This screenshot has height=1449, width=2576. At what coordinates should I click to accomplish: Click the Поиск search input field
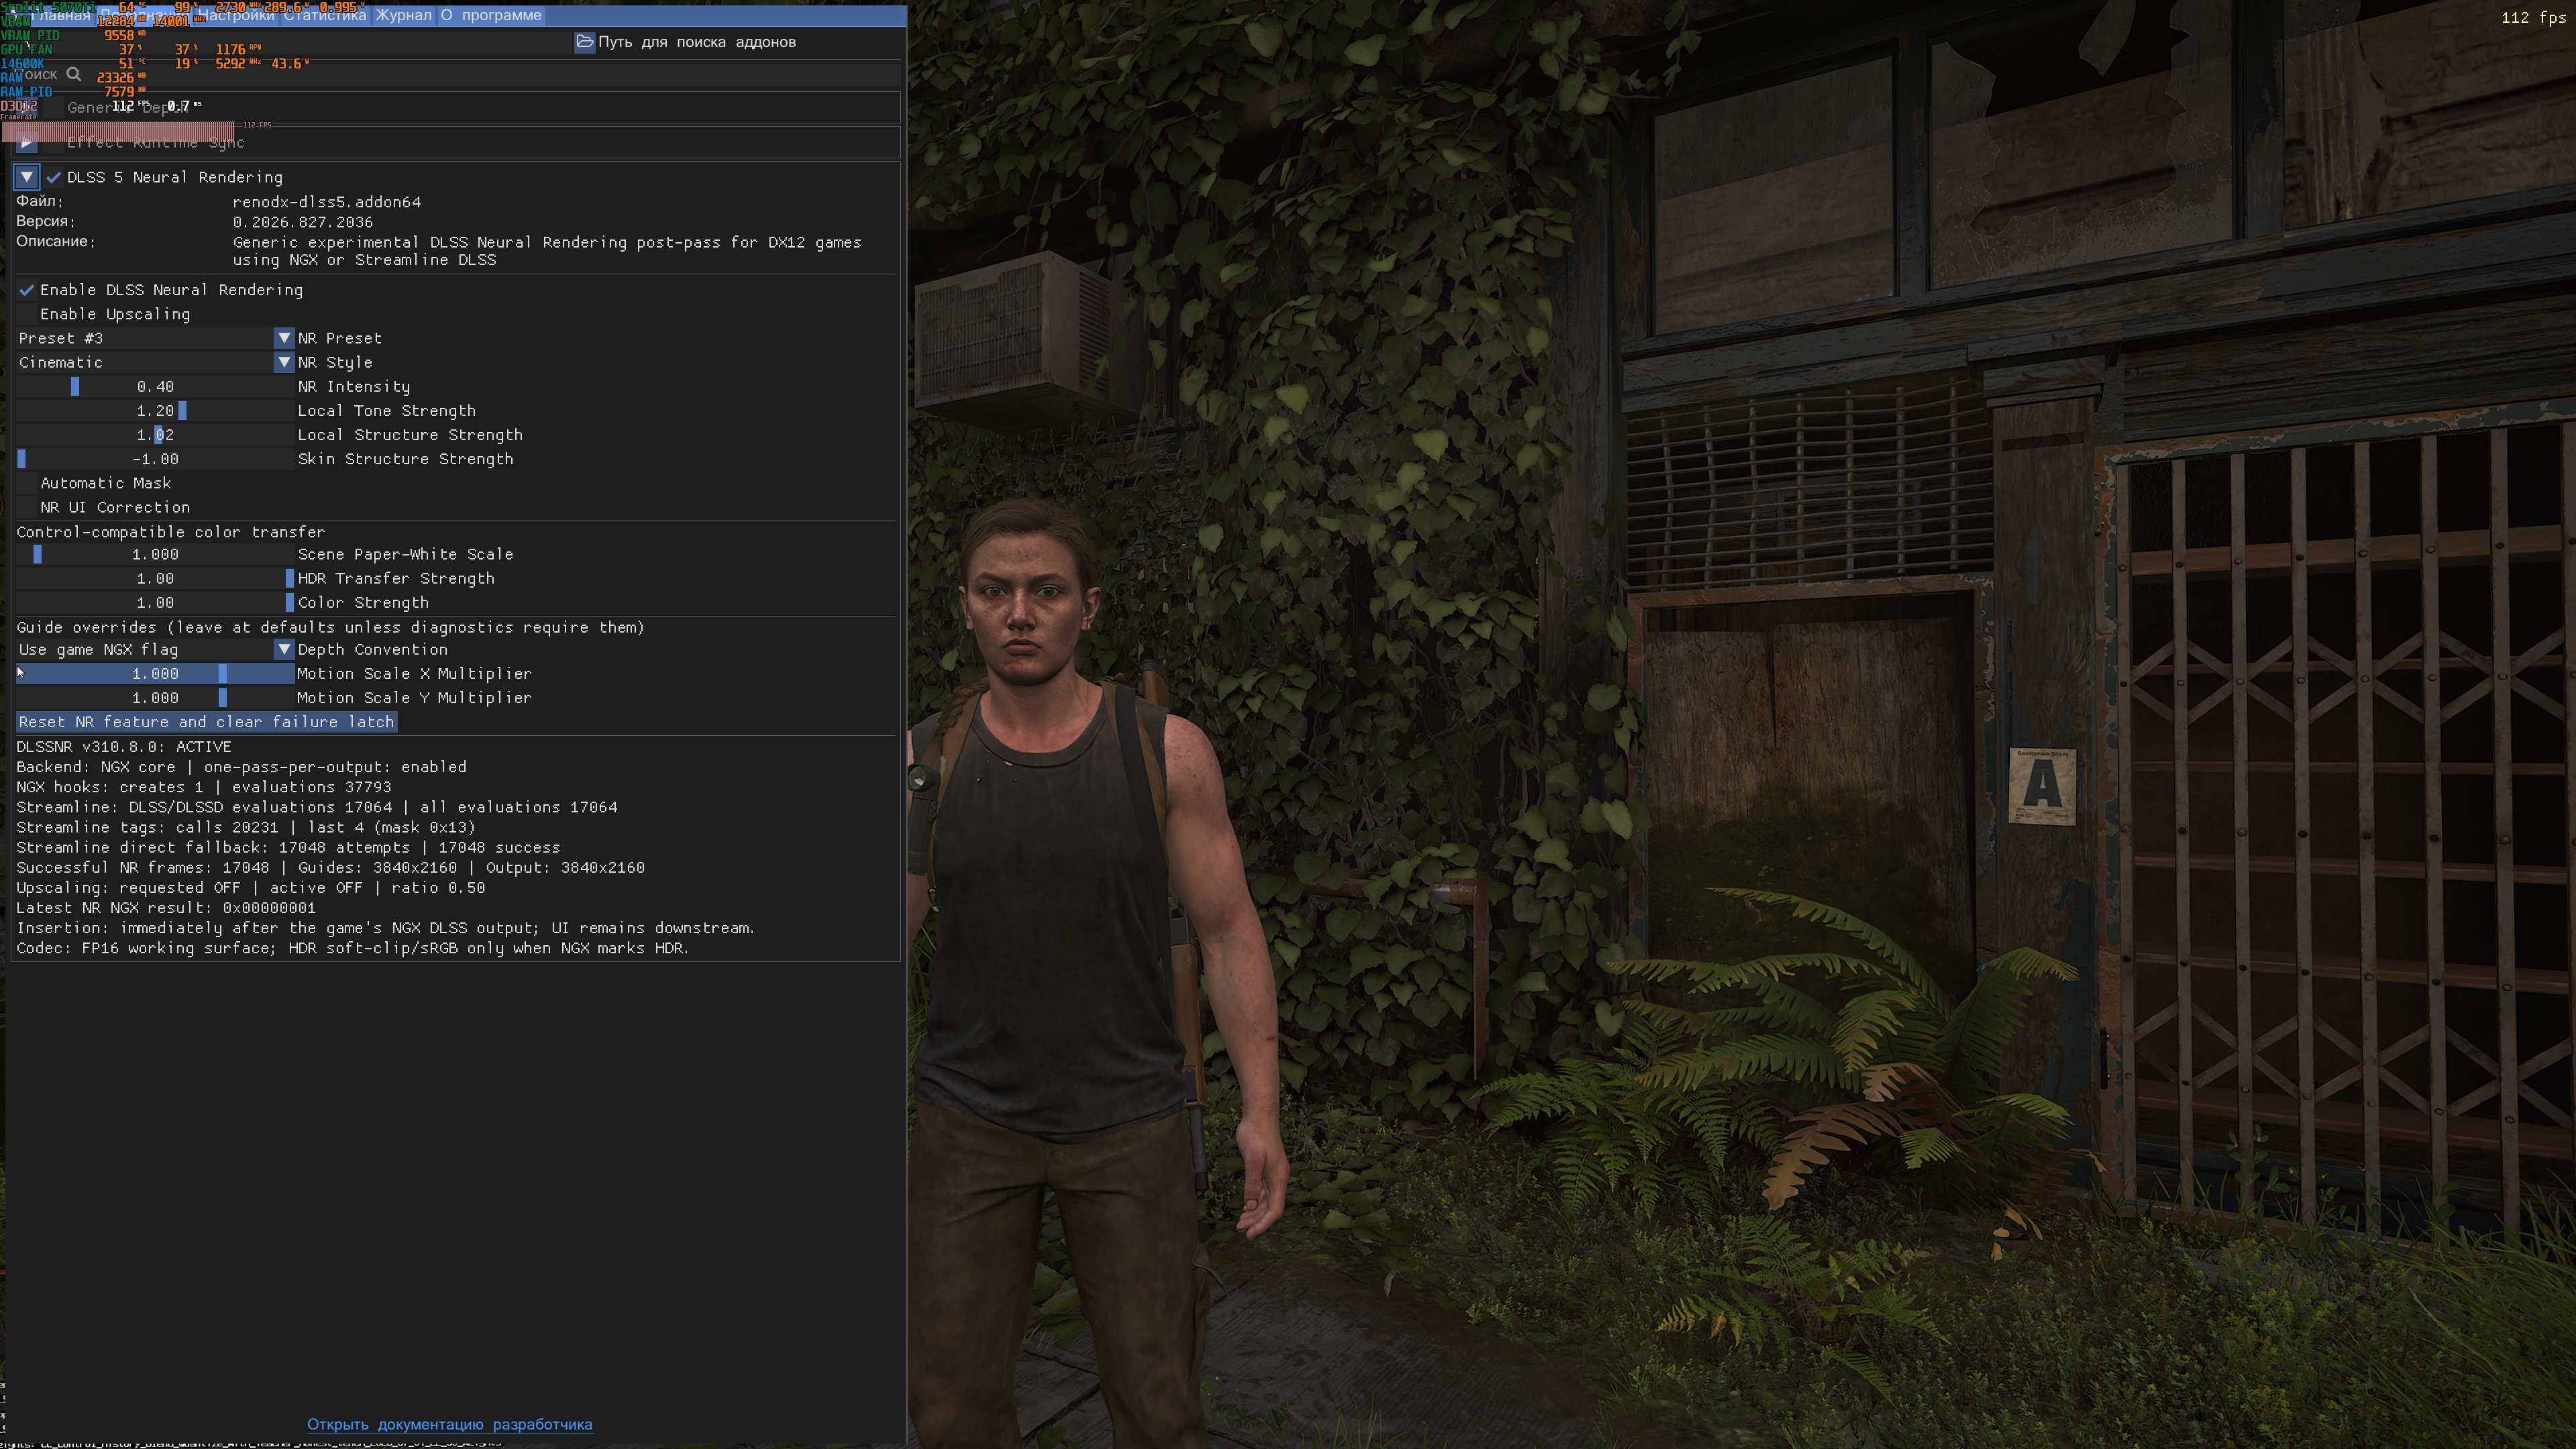(456, 74)
